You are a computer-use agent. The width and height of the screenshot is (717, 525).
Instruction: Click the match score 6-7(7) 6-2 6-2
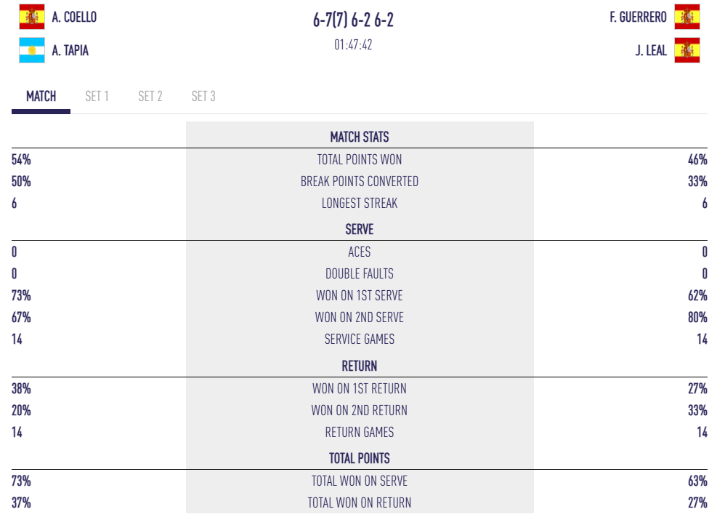(x=354, y=20)
